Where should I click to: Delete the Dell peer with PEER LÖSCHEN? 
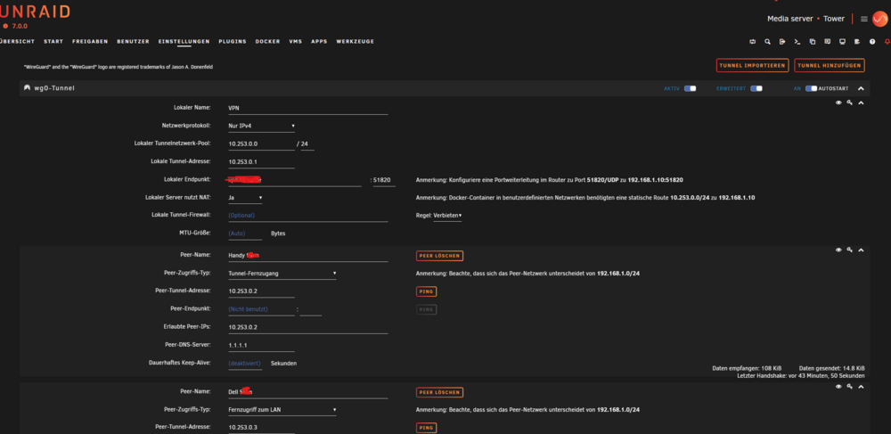pyautogui.click(x=439, y=392)
